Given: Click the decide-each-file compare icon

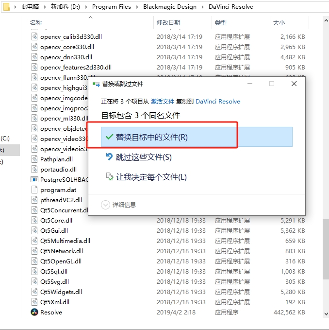Looking at the screenshot, I should coord(109,177).
